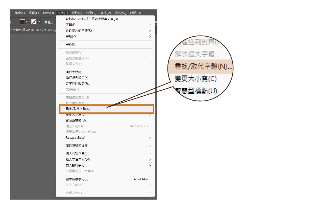Screen dimensions: 314x209
Task: Open the 物件(O) menu
Action: (x=48, y=13)
